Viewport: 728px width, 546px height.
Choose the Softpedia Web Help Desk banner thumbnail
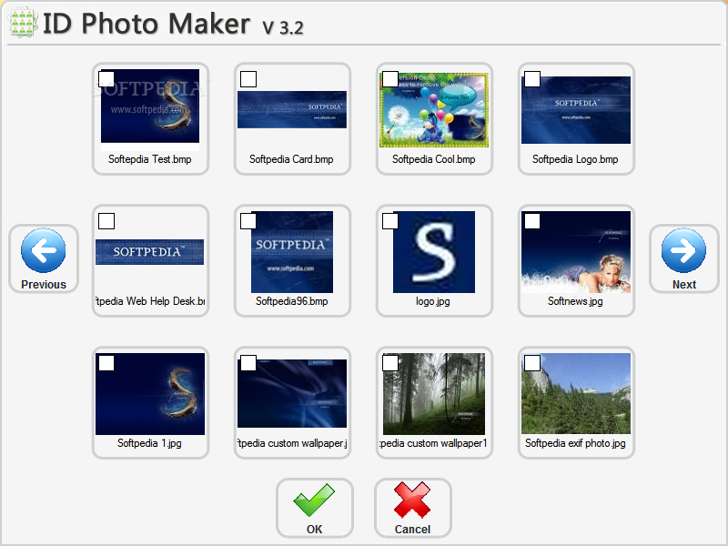pyautogui.click(x=149, y=252)
